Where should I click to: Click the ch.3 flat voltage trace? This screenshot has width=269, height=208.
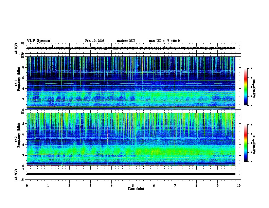pyautogui.click(x=131, y=174)
